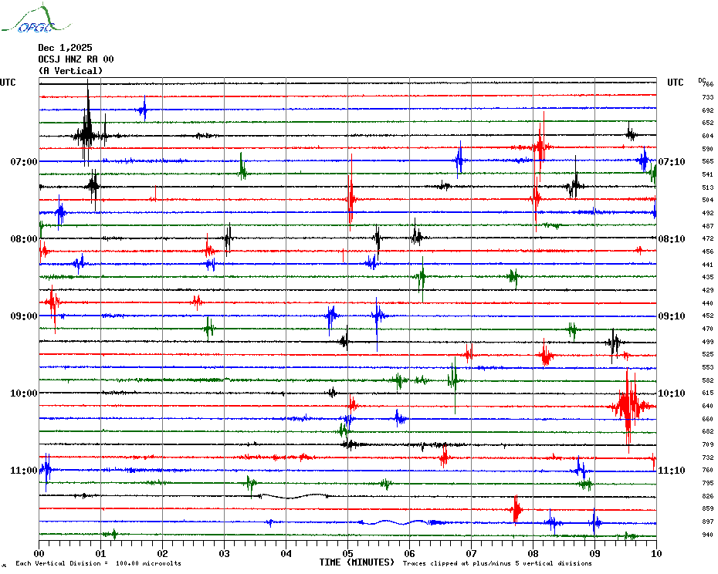Click the 09:10 label on right axis

[672, 316]
